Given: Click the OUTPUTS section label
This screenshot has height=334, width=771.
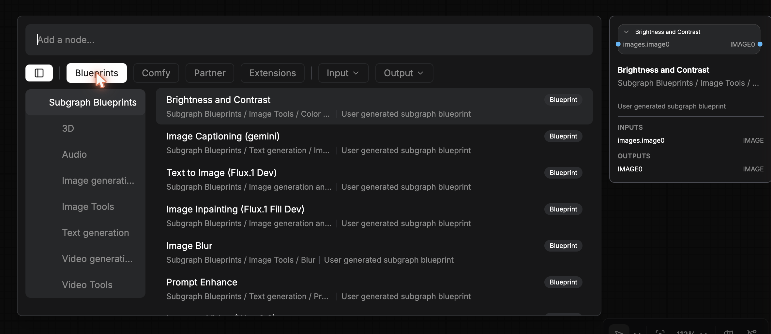Looking at the screenshot, I should 634,156.
